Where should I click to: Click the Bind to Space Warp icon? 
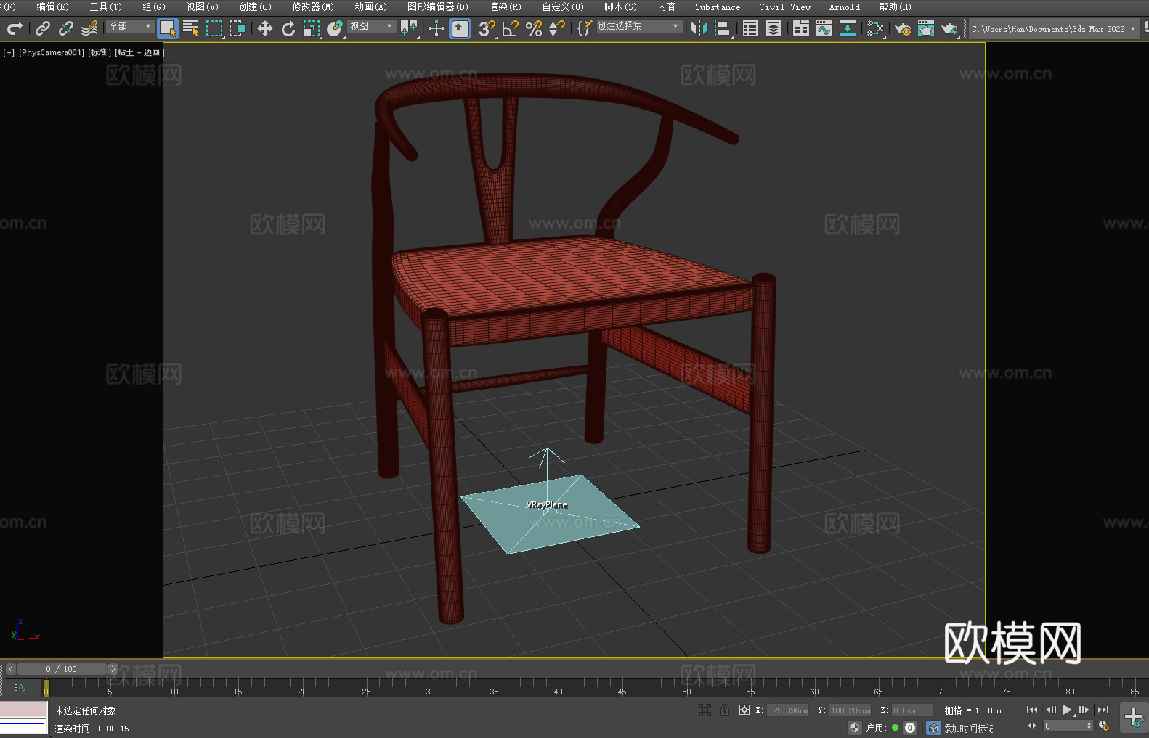89,28
